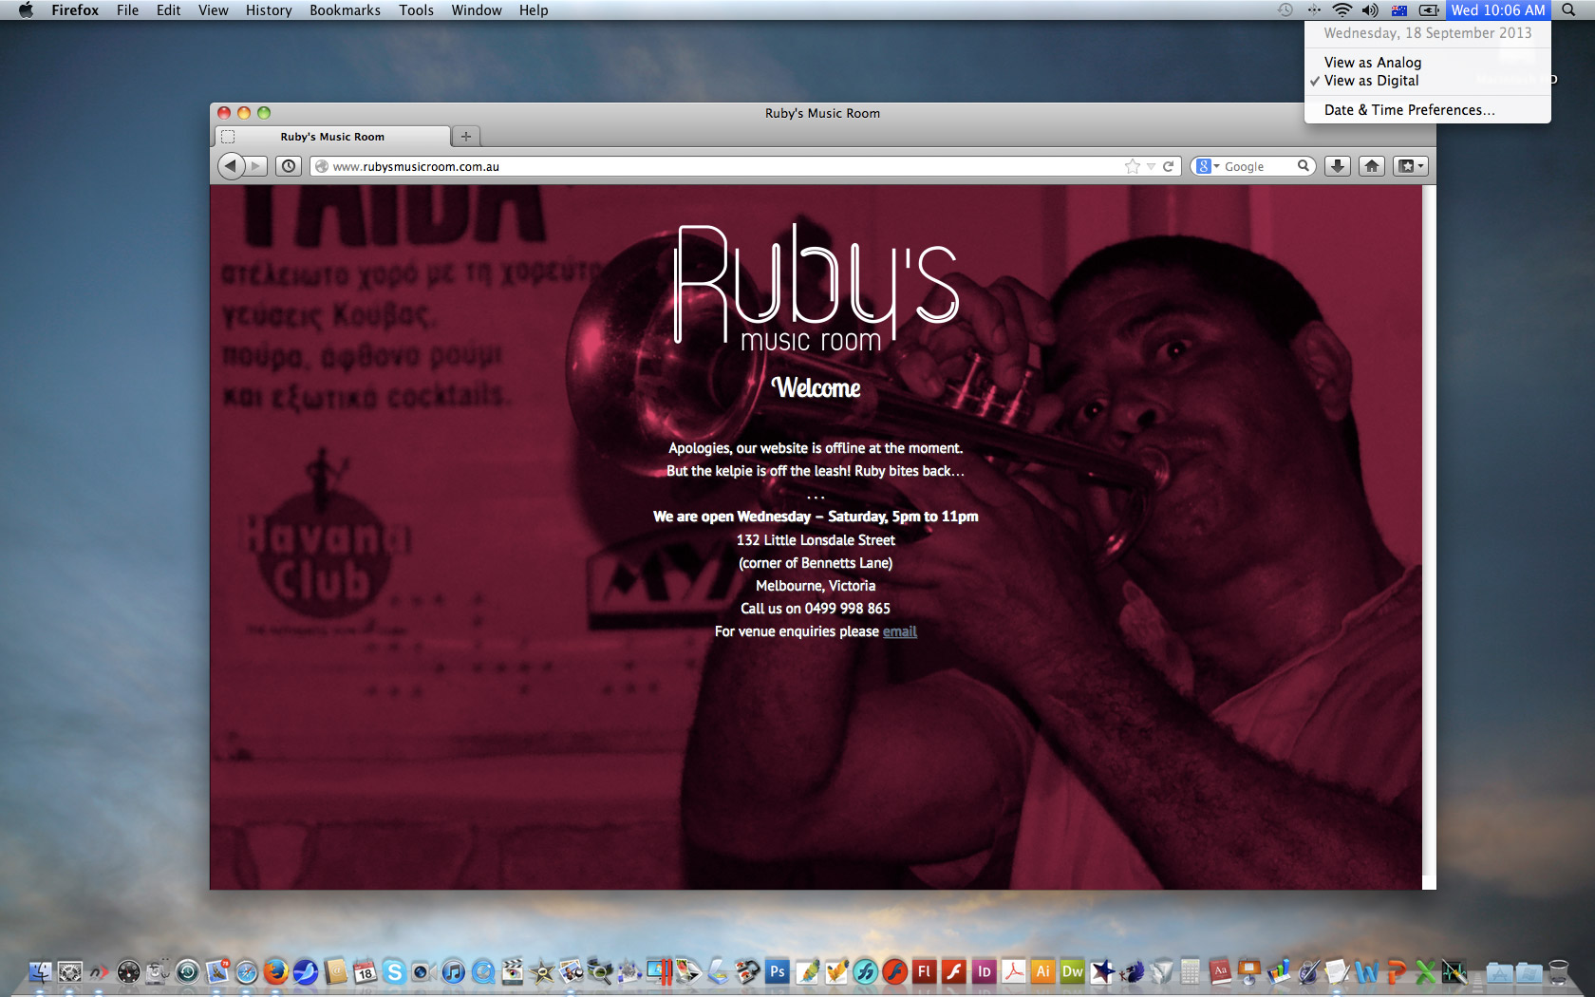Screen dimensions: 1595x997
Task: Expand the bookmarks toolbar button dropdown
Action: [1410, 166]
